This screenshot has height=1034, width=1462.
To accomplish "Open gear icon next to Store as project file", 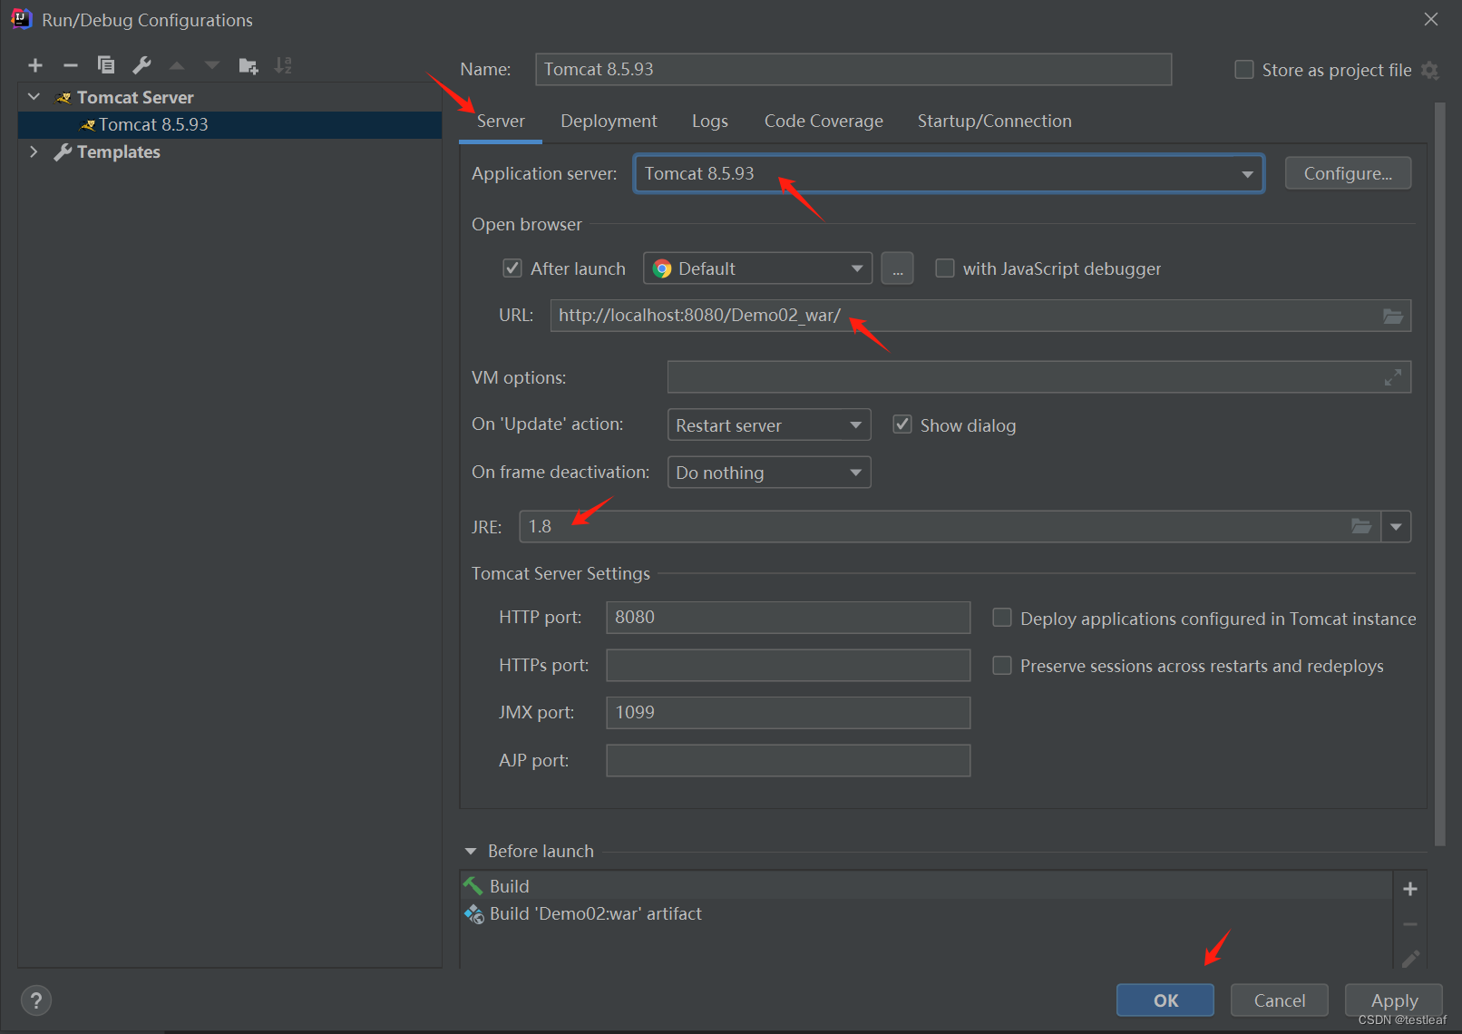I will pyautogui.click(x=1430, y=70).
